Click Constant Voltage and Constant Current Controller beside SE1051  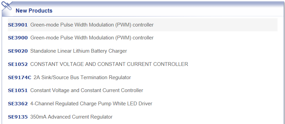pos(86,90)
